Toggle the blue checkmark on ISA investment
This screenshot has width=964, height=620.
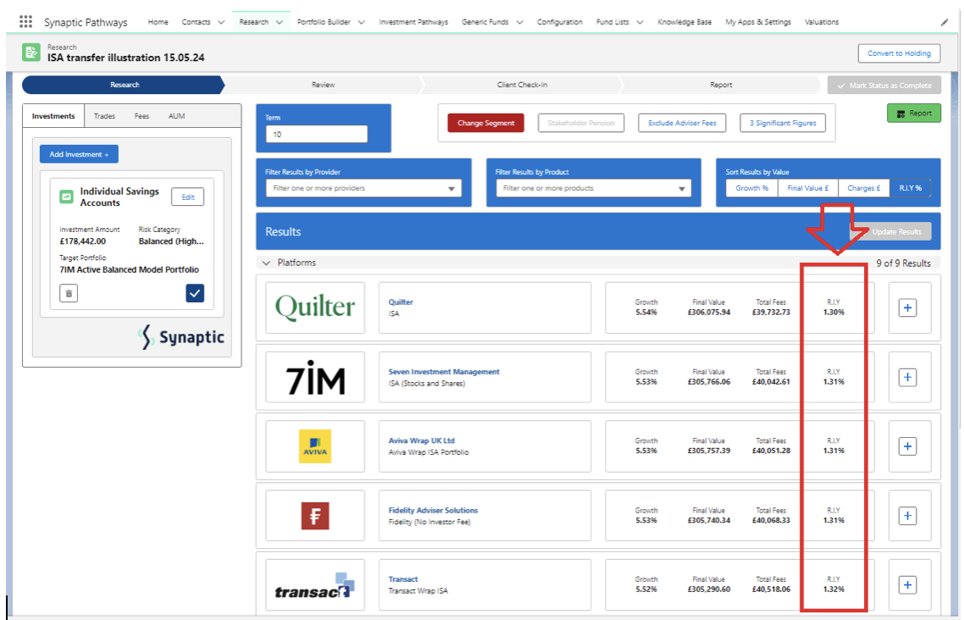coord(195,293)
